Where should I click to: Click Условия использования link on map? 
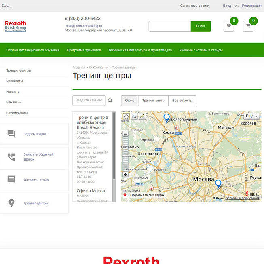tap(243, 198)
